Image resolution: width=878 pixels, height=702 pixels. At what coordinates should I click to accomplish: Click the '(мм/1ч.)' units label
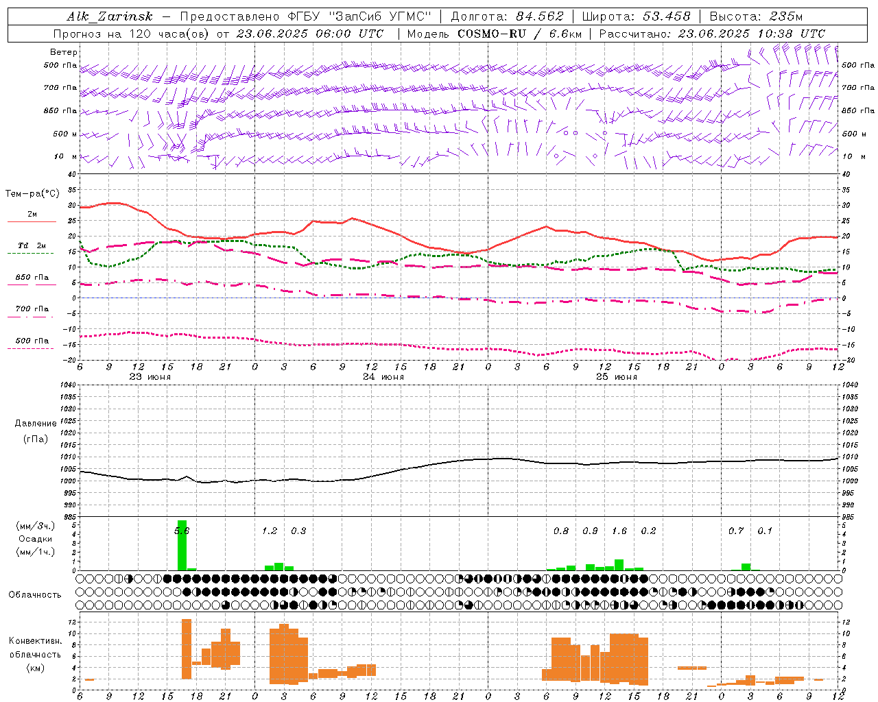point(36,552)
